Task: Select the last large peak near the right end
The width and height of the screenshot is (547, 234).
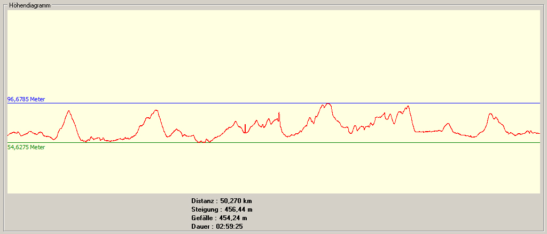Action: [490, 114]
